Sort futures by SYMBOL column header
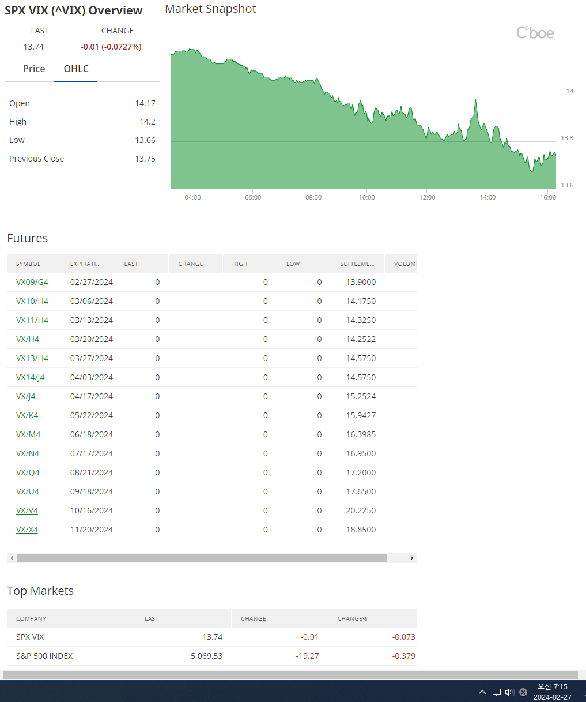 pos(34,264)
